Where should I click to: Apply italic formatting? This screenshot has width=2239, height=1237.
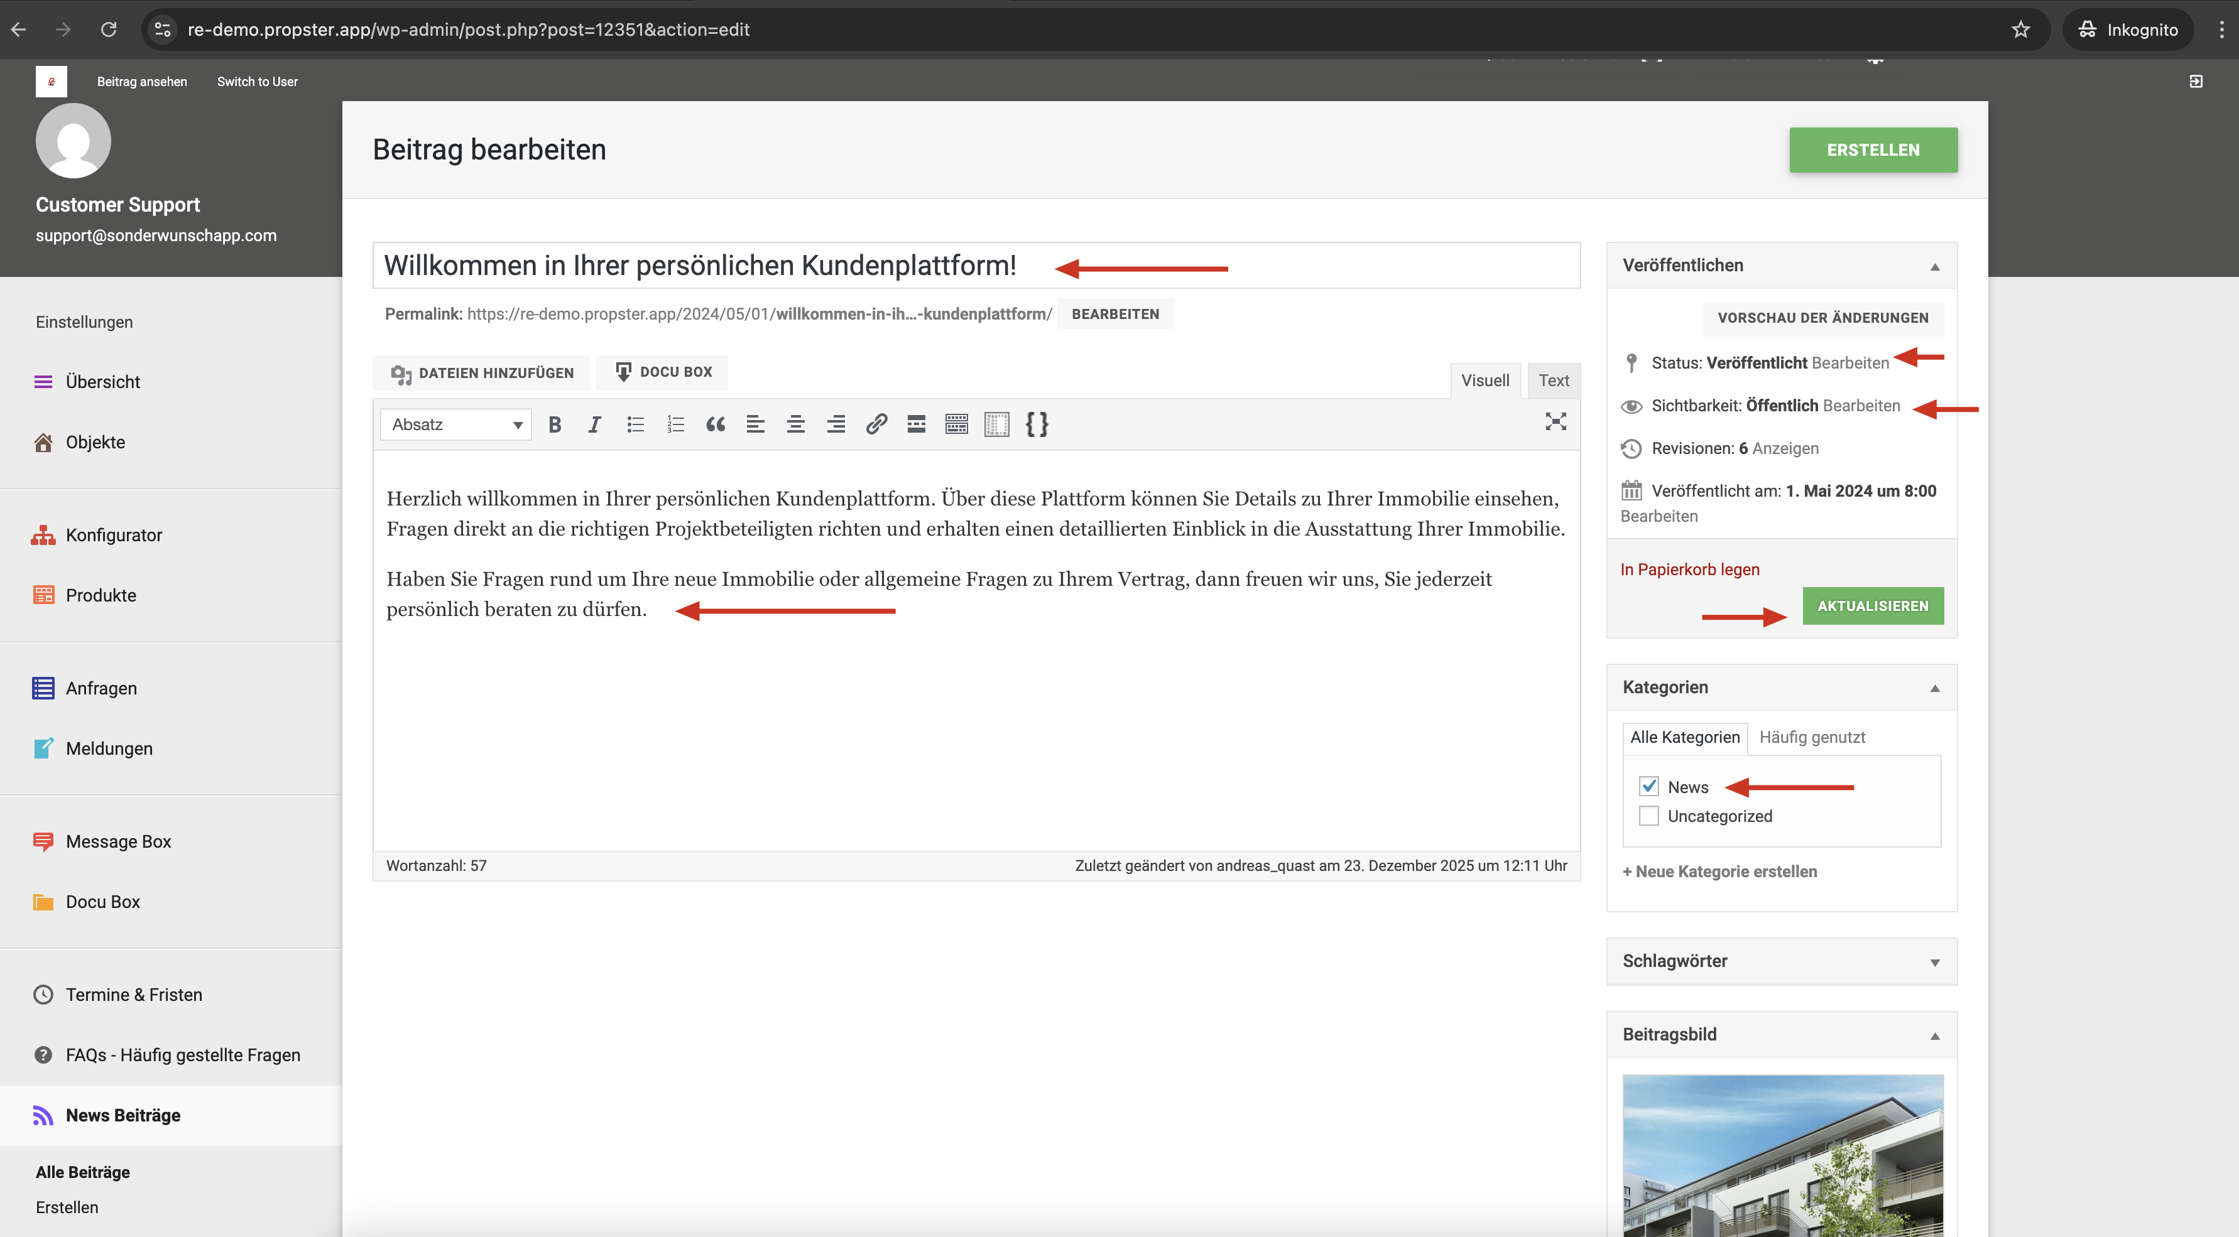point(594,424)
